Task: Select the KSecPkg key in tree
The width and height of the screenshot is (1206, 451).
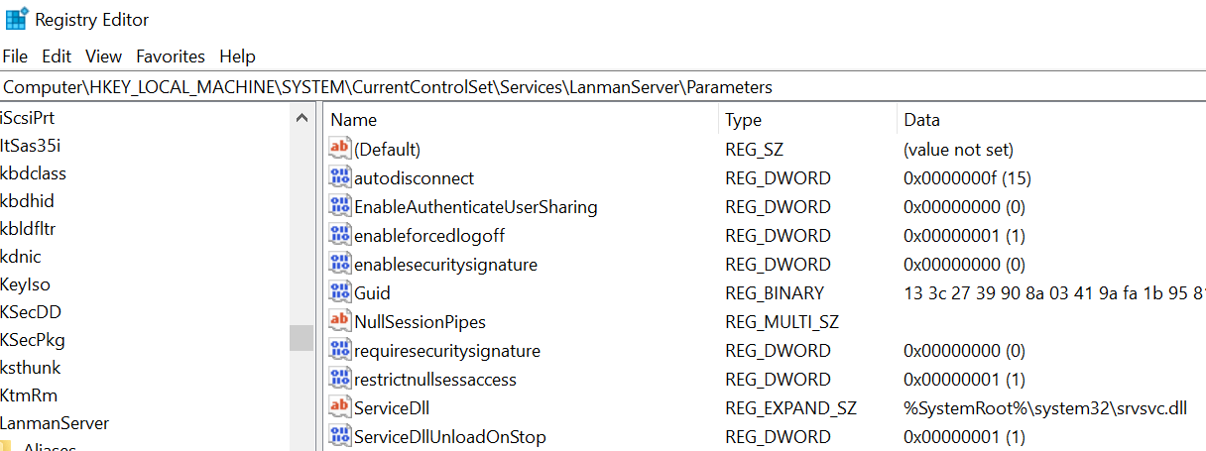Action: tap(33, 339)
